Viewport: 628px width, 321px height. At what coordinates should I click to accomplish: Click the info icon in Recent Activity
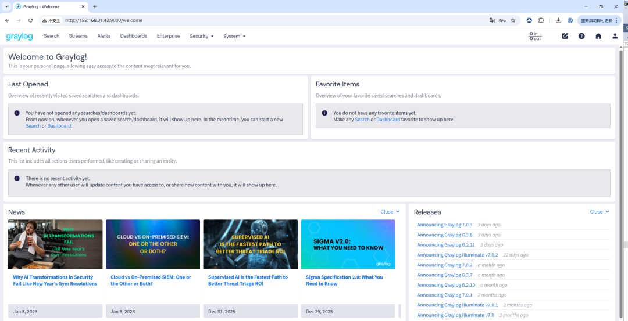[x=16, y=179]
